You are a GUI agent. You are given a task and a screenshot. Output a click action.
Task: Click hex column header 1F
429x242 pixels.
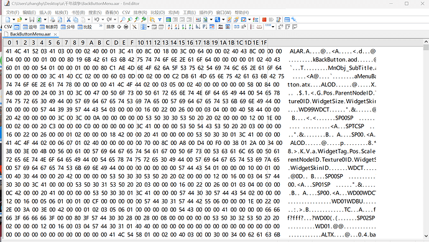tap(264, 43)
